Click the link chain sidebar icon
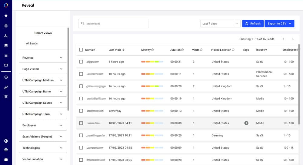 tap(6, 87)
